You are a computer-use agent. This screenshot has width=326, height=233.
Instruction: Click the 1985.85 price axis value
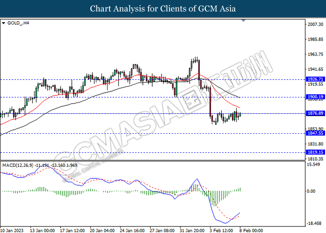tap(315, 39)
